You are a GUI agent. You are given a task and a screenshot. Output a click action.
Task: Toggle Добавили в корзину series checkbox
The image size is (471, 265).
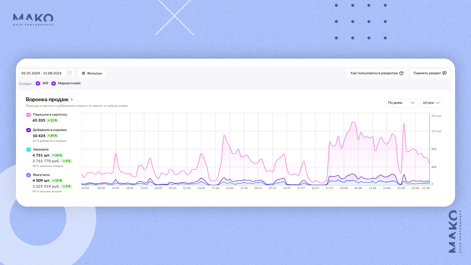[x=29, y=130]
